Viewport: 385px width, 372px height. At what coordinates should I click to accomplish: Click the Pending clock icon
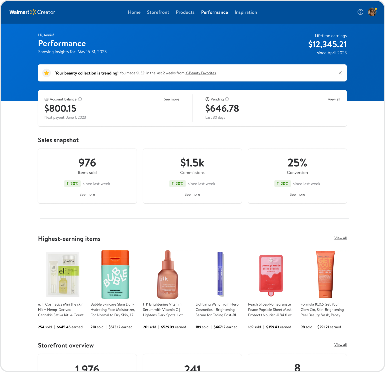pos(207,99)
